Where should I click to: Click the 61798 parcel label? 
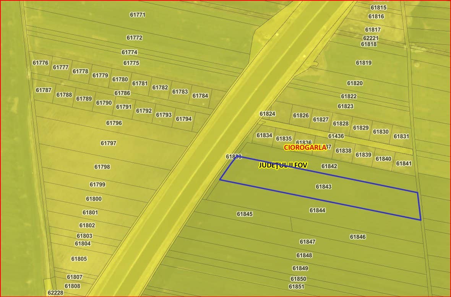[x=102, y=167]
